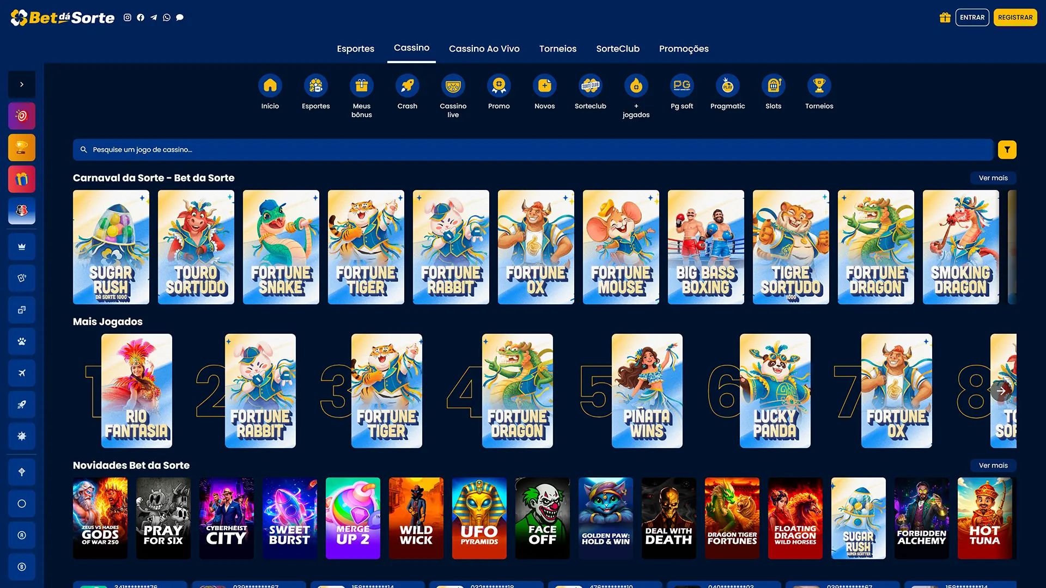1046x588 pixels.
Task: Open the Torneios tab
Action: pyautogui.click(x=558, y=49)
